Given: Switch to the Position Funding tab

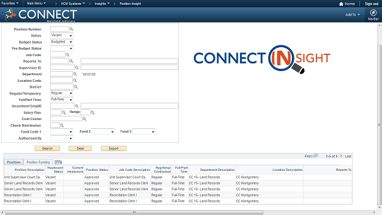Looking at the screenshot, I should click(38, 162).
